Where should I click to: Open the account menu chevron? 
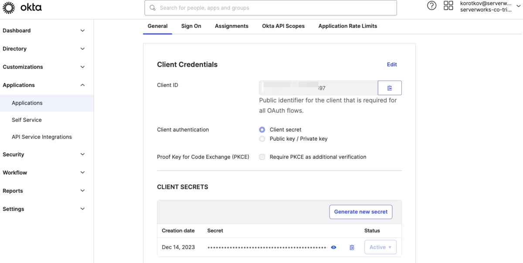point(518,6)
